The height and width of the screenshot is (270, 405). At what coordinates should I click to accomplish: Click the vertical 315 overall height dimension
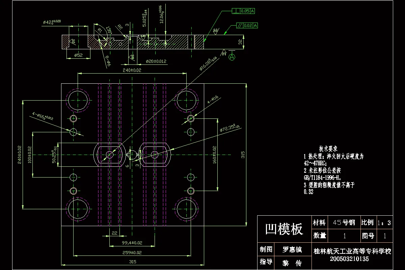[x=243, y=155]
